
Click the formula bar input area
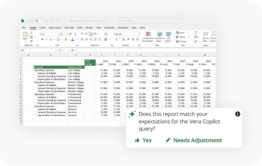(146, 50)
